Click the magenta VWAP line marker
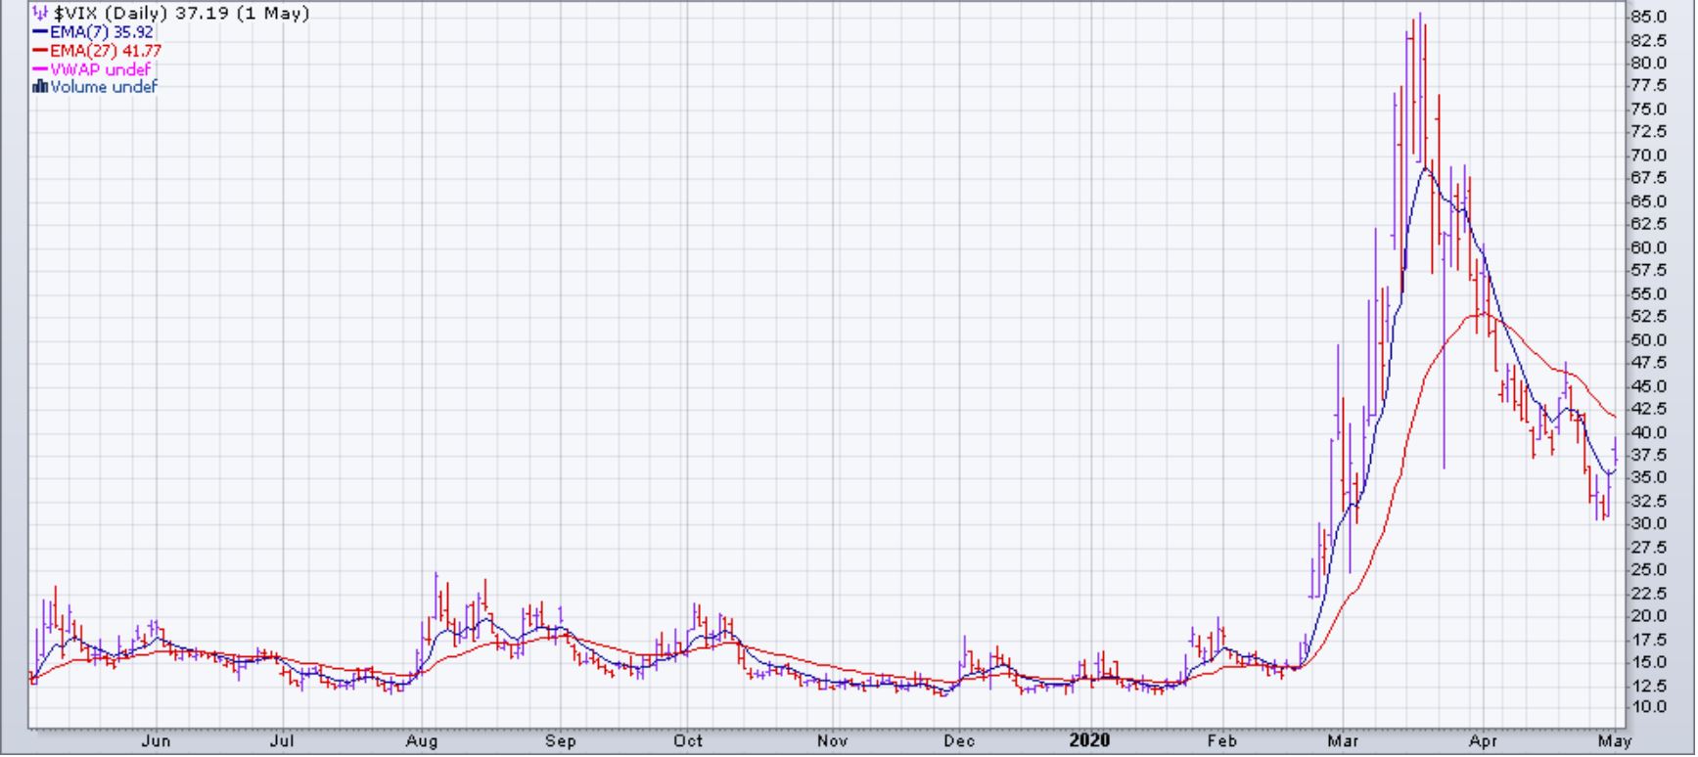Image resolution: width=1698 pixels, height=757 pixels. pos(40,69)
